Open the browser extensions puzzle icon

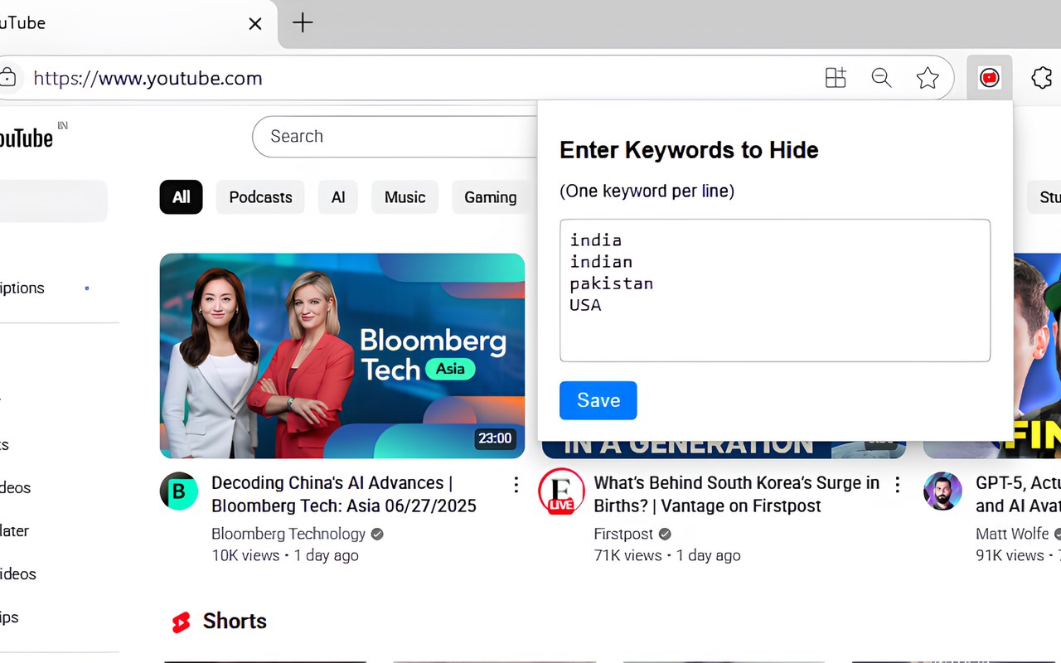1042,78
